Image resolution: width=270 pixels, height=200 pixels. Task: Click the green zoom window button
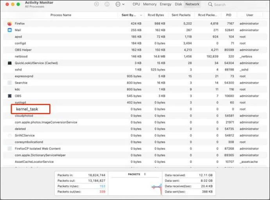coord(18,4)
